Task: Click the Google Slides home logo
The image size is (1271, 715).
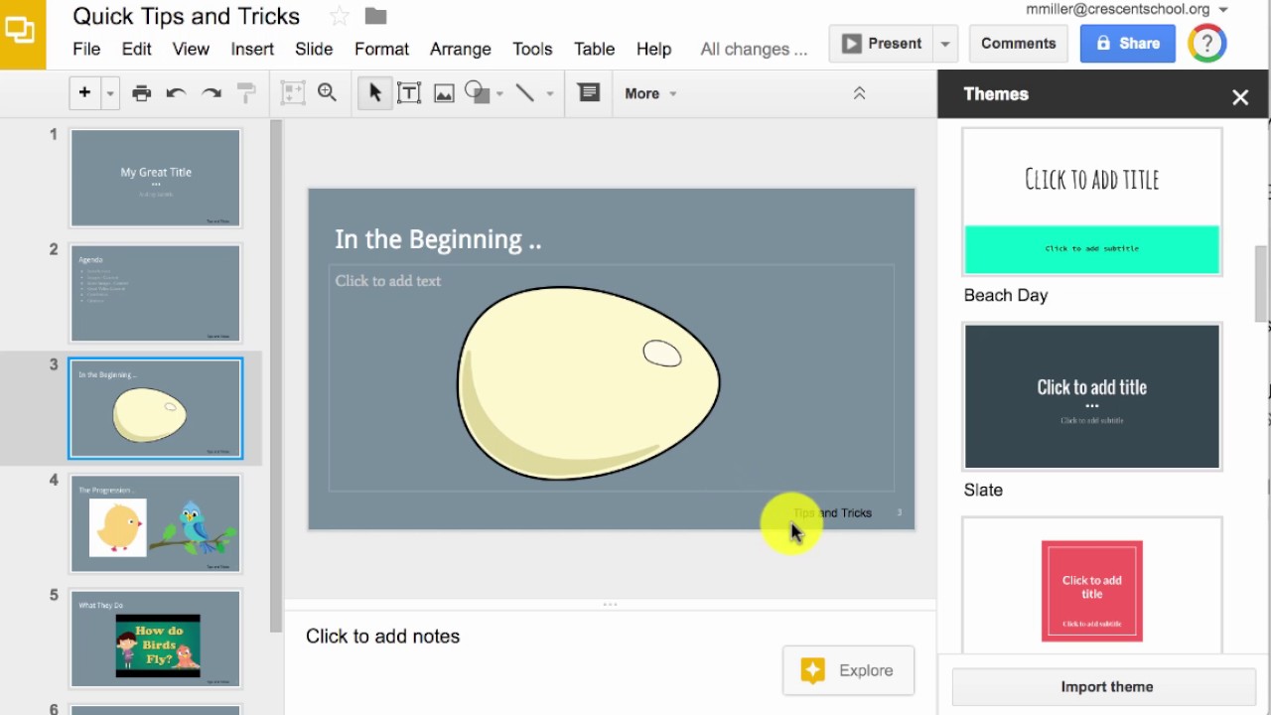Action: 22,34
